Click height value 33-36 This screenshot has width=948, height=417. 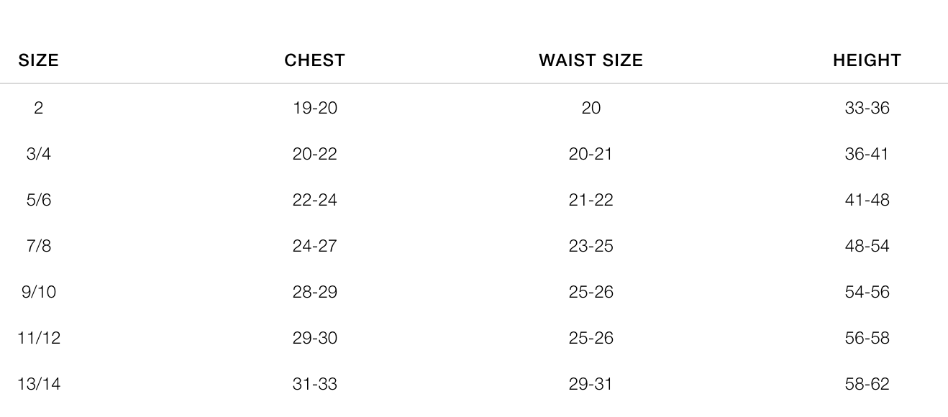point(867,108)
